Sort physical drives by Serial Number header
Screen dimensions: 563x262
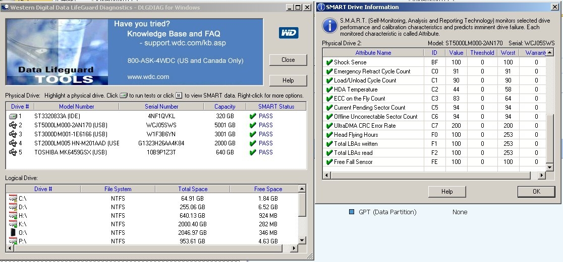pyautogui.click(x=161, y=106)
